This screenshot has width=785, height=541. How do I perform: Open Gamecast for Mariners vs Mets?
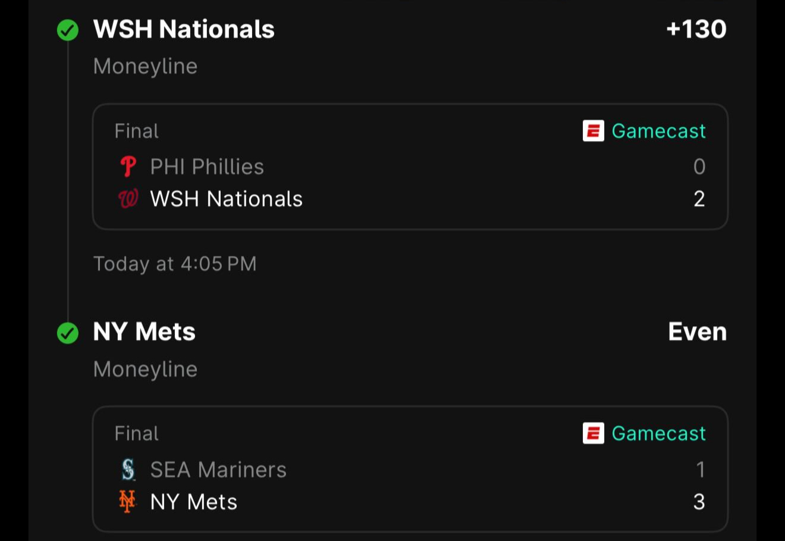[x=658, y=433]
